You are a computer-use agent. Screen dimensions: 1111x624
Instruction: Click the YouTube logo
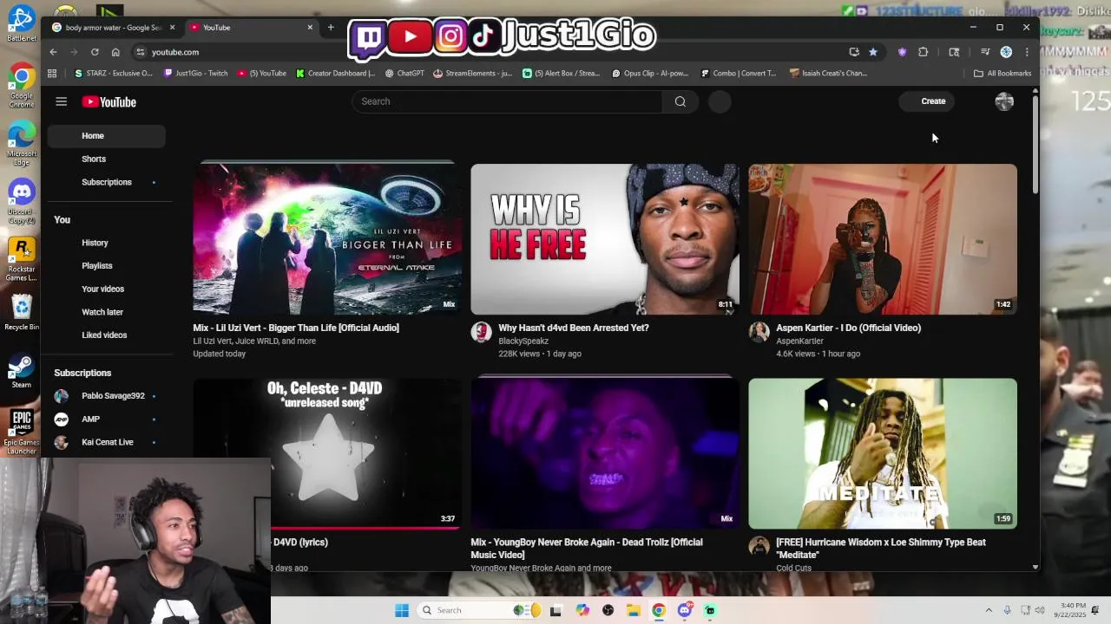pyautogui.click(x=109, y=101)
